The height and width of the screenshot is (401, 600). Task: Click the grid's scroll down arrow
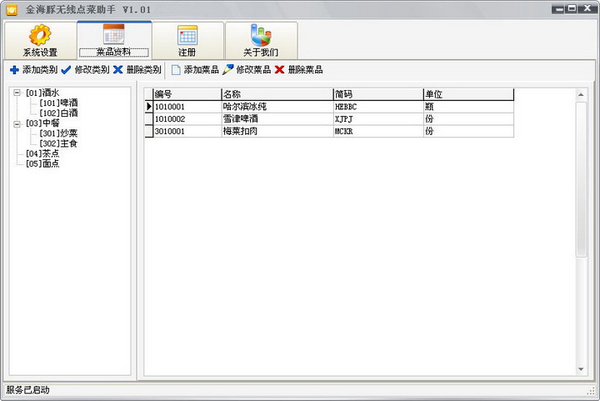pyautogui.click(x=581, y=369)
